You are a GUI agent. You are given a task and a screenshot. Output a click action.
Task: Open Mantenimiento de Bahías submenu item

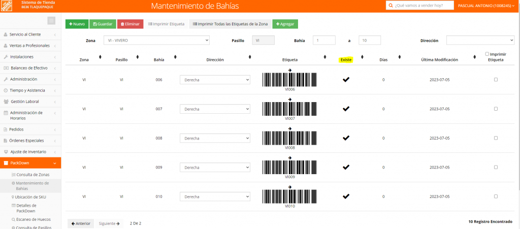[x=30, y=186]
